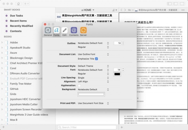The width and height of the screenshot is (188, 130).
Task: Open the first MarginNote PDF document
Action: point(87,16)
